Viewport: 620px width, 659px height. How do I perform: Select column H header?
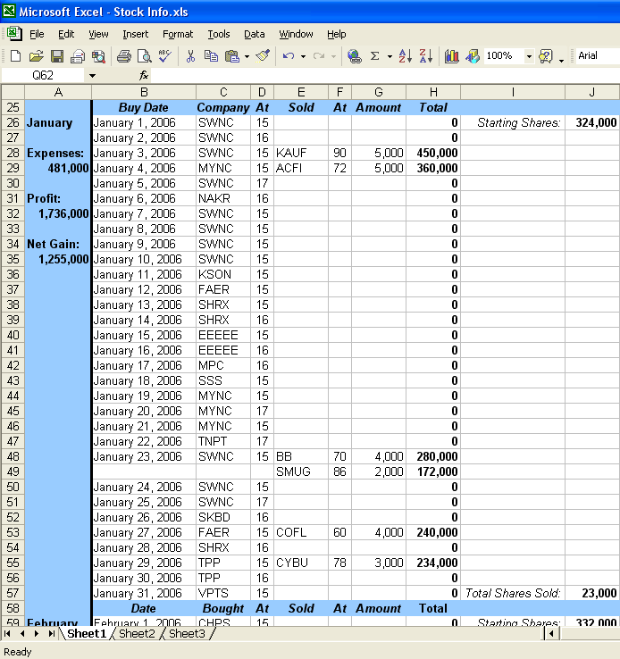433,92
